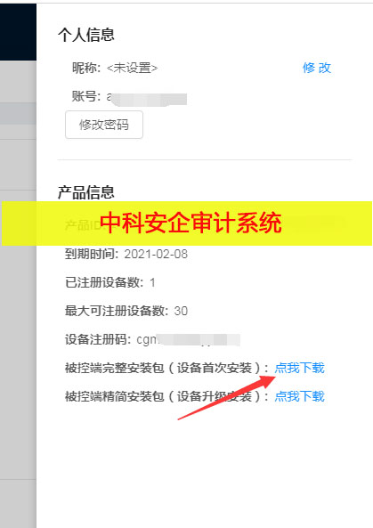Click the 产品信息 section heading
The width and height of the screenshot is (373, 528).
pyautogui.click(x=86, y=192)
